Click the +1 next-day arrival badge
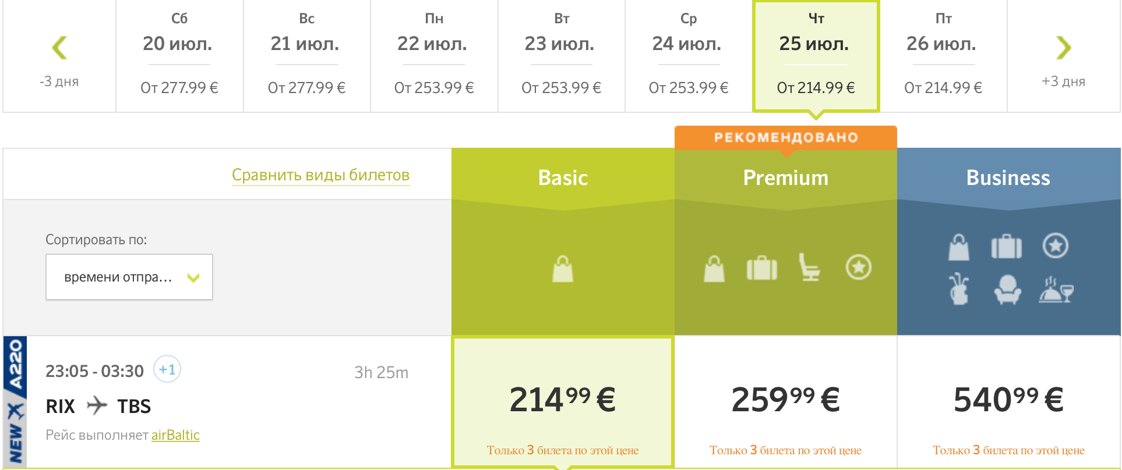Image resolution: width=1122 pixels, height=470 pixels. point(167,369)
